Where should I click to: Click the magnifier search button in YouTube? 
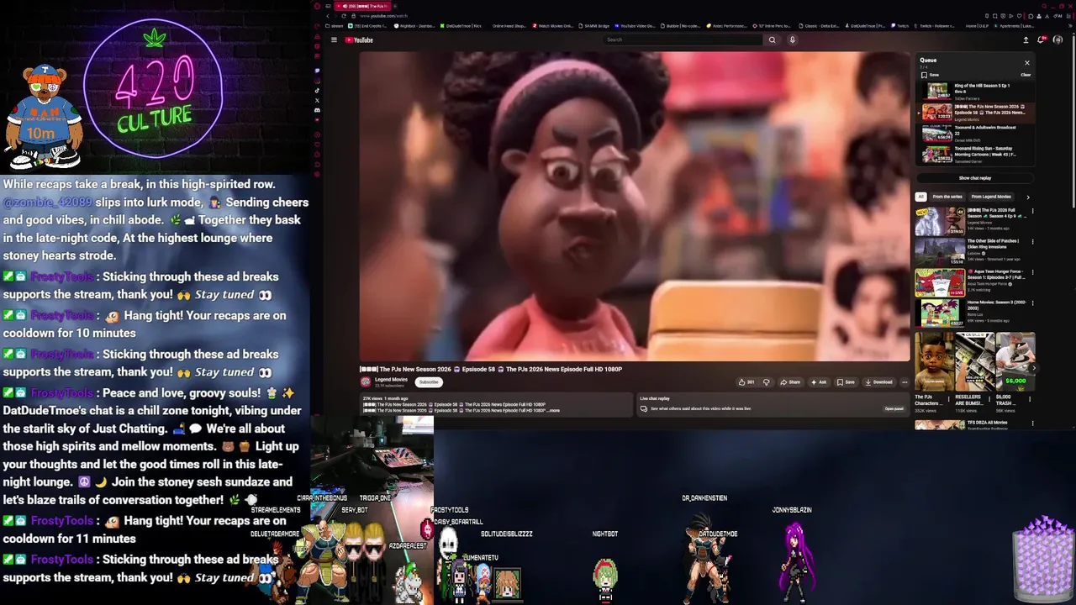click(772, 39)
